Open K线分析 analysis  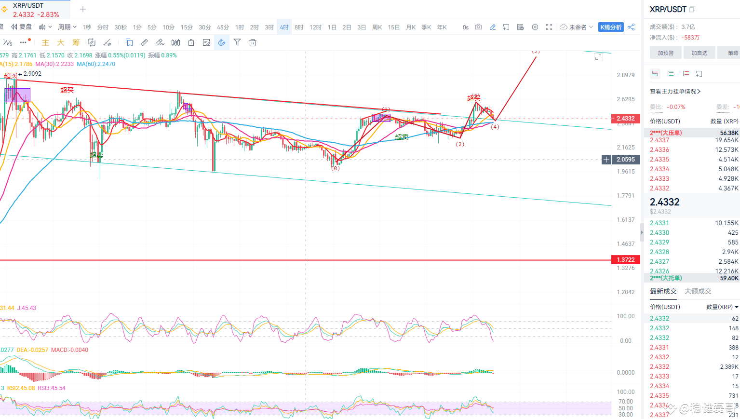[x=611, y=27]
